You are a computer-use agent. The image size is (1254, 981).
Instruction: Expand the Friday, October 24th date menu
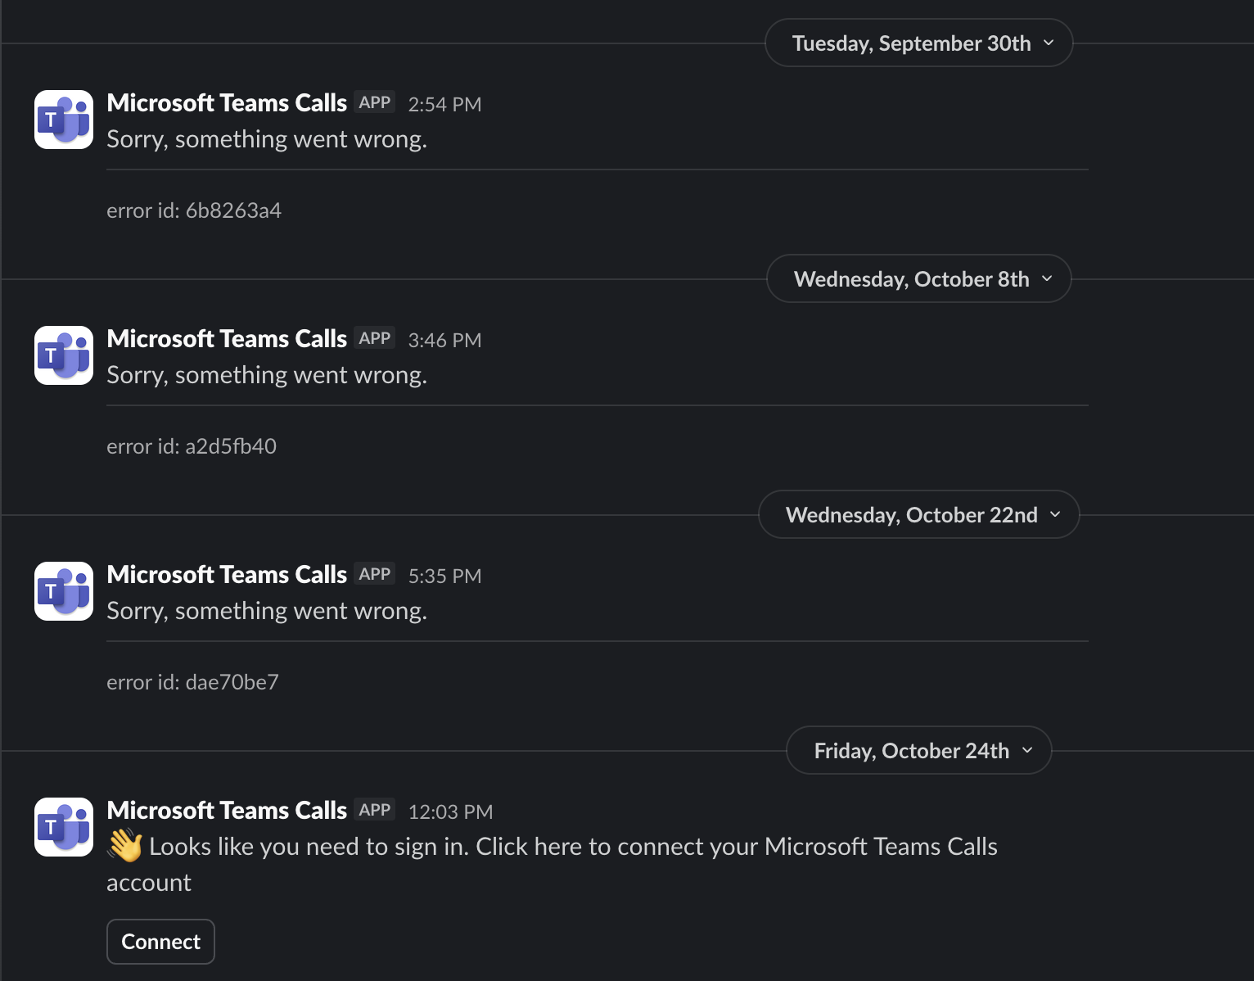(918, 751)
